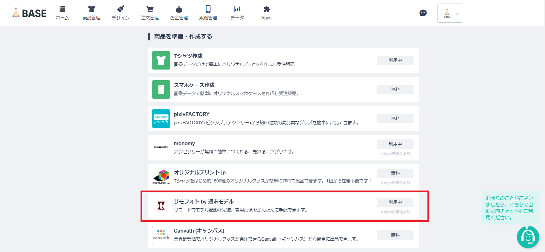
Task: Click the オリジナルプリント.jp cube icon
Action: [161, 177]
